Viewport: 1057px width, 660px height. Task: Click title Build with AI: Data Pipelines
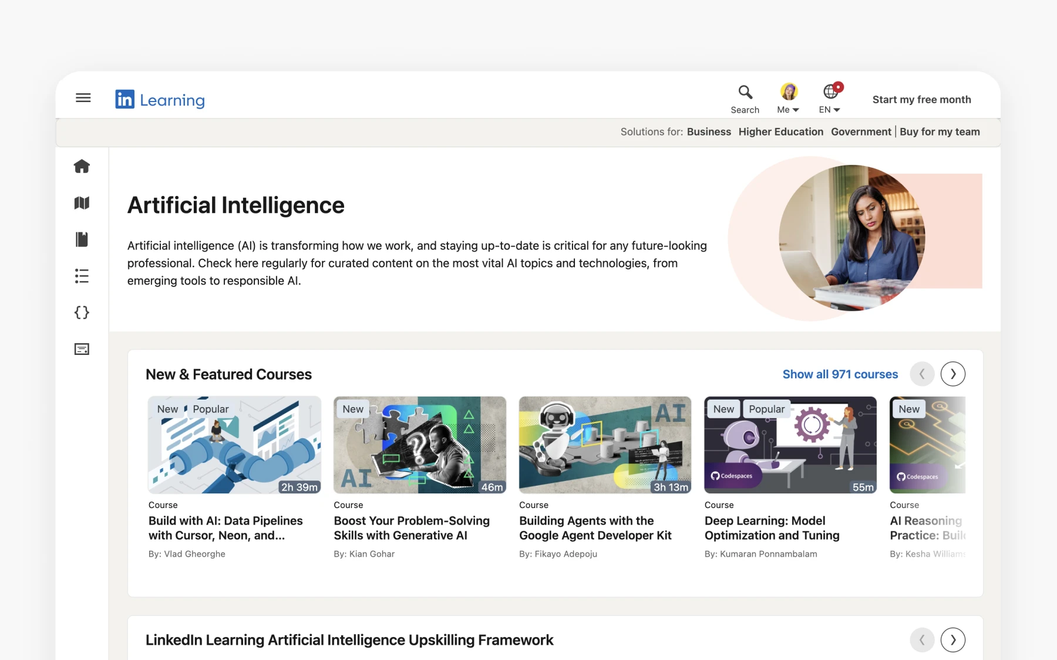(x=225, y=528)
